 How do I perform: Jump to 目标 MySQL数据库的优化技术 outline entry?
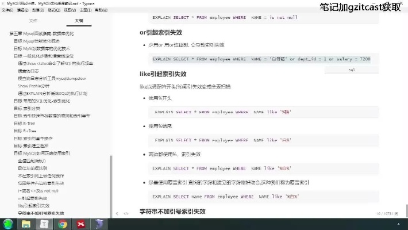[x=42, y=49]
